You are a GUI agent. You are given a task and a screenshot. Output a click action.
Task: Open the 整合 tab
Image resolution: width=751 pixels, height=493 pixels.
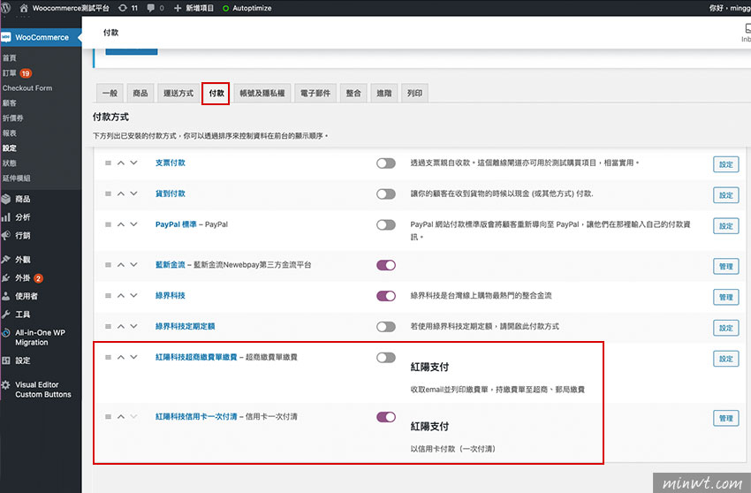[353, 93]
